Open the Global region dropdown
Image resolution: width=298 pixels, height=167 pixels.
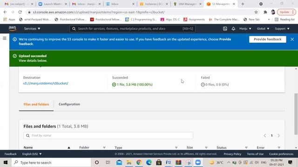point(263,29)
